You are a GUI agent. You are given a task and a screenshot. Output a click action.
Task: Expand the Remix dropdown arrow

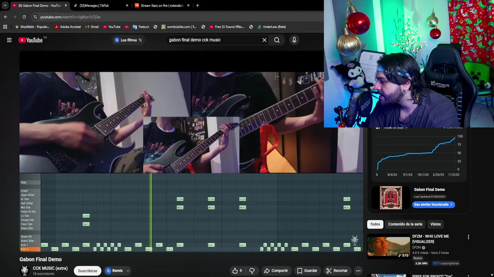(x=128, y=271)
